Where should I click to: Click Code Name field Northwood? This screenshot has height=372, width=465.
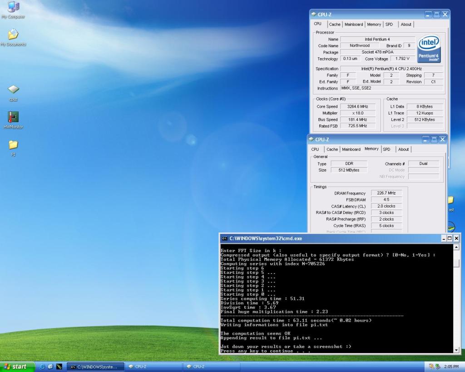[x=360, y=46]
